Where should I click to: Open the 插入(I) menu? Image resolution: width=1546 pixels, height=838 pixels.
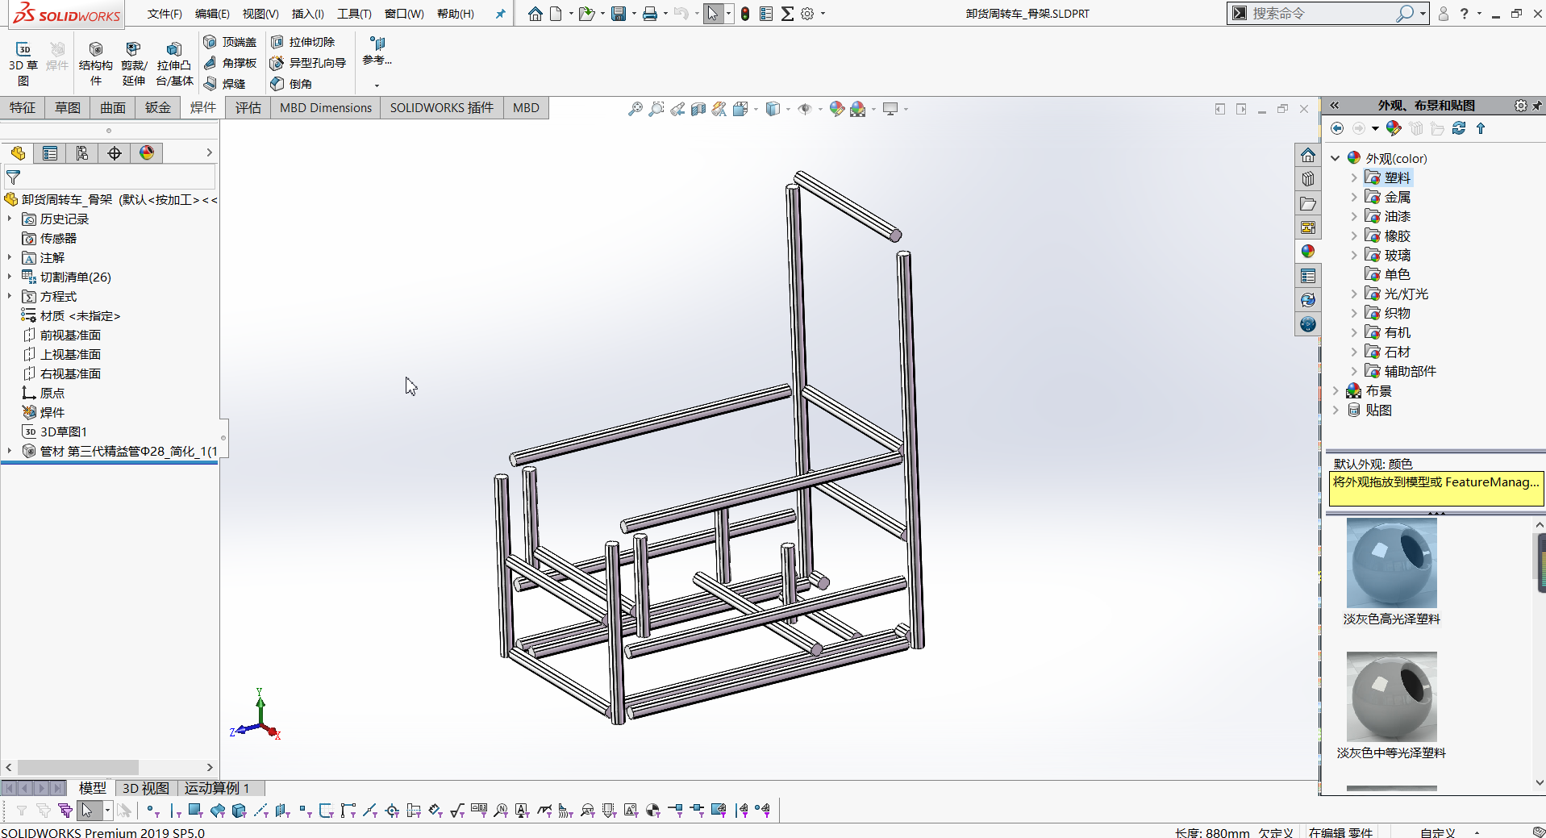(307, 14)
